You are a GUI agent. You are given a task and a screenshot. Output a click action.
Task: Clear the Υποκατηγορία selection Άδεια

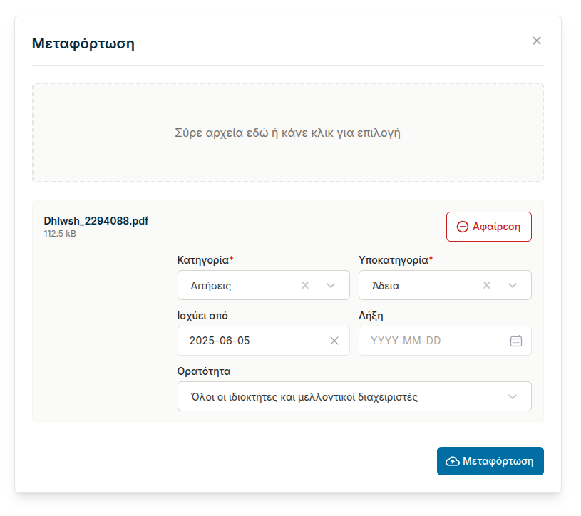point(486,285)
